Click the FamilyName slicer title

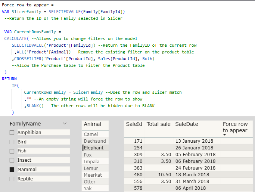click(x=25, y=124)
